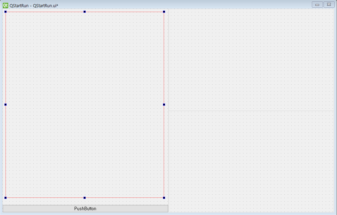Select the top-center resize handle
This screenshot has height=215, width=337.
point(85,11)
